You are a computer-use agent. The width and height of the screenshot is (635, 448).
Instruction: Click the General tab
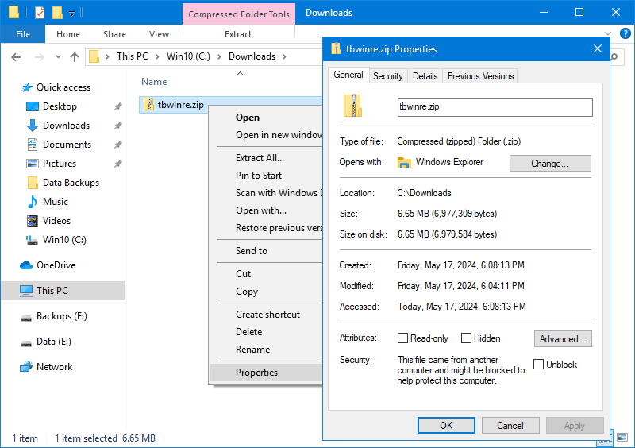click(x=348, y=75)
